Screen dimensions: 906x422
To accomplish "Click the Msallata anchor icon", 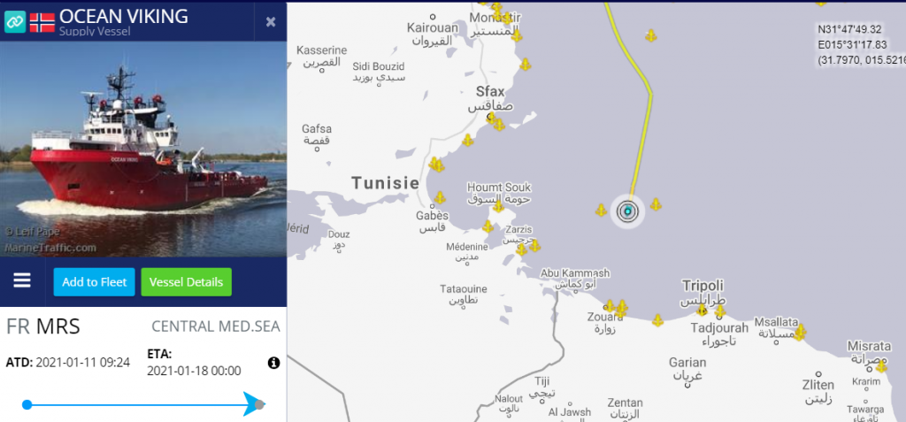I will (800, 333).
